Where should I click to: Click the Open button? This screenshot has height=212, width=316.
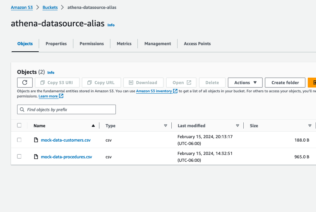181,82
